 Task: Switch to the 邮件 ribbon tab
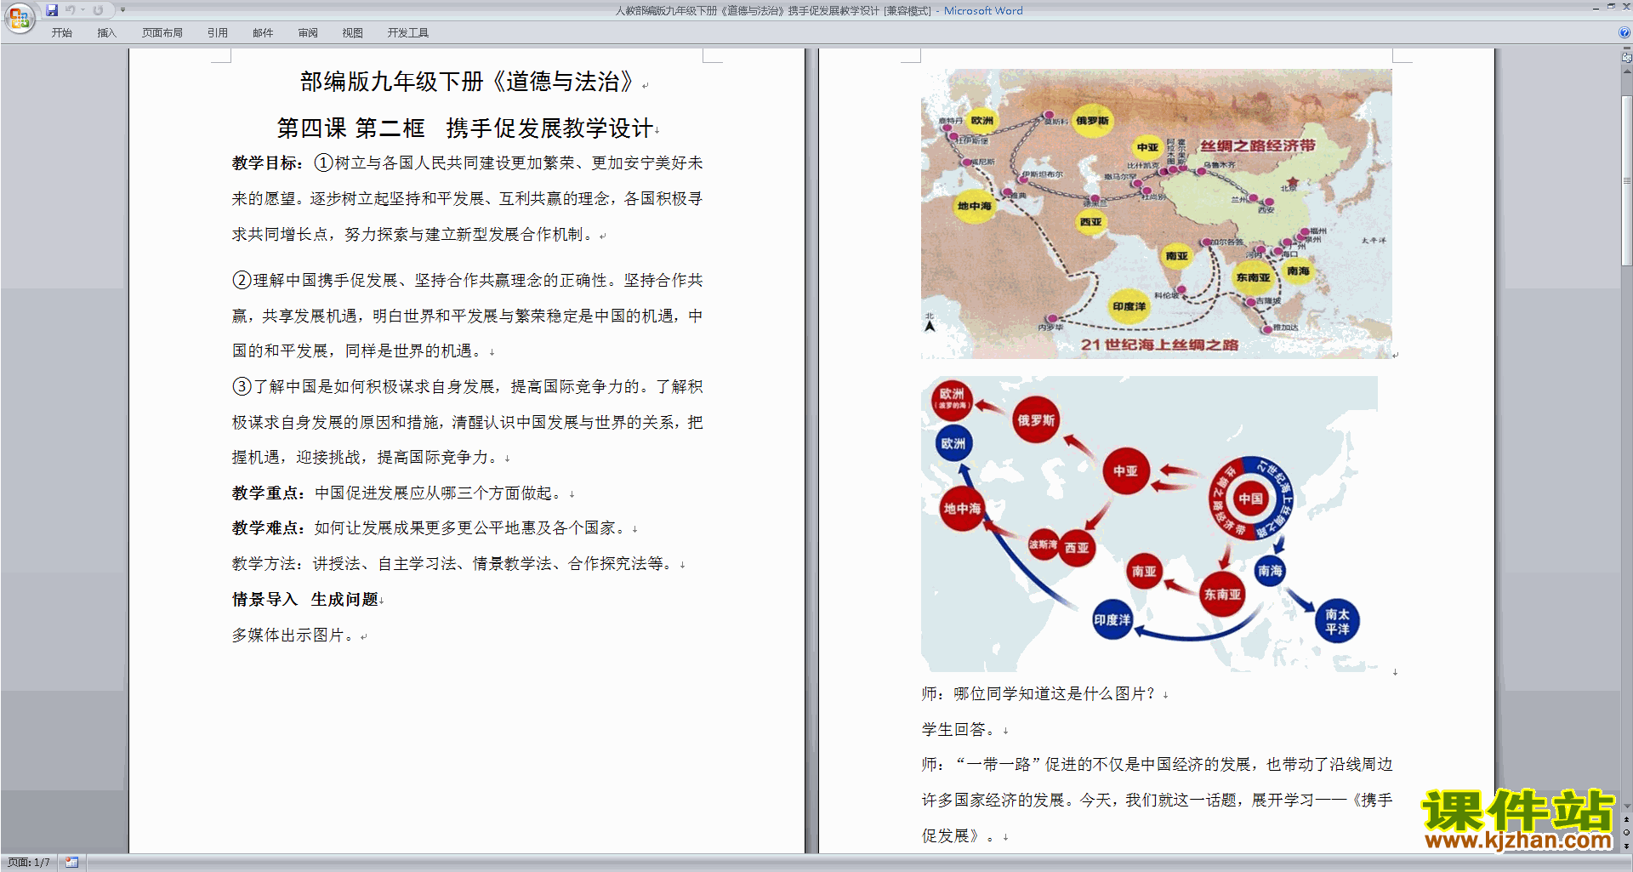click(263, 33)
